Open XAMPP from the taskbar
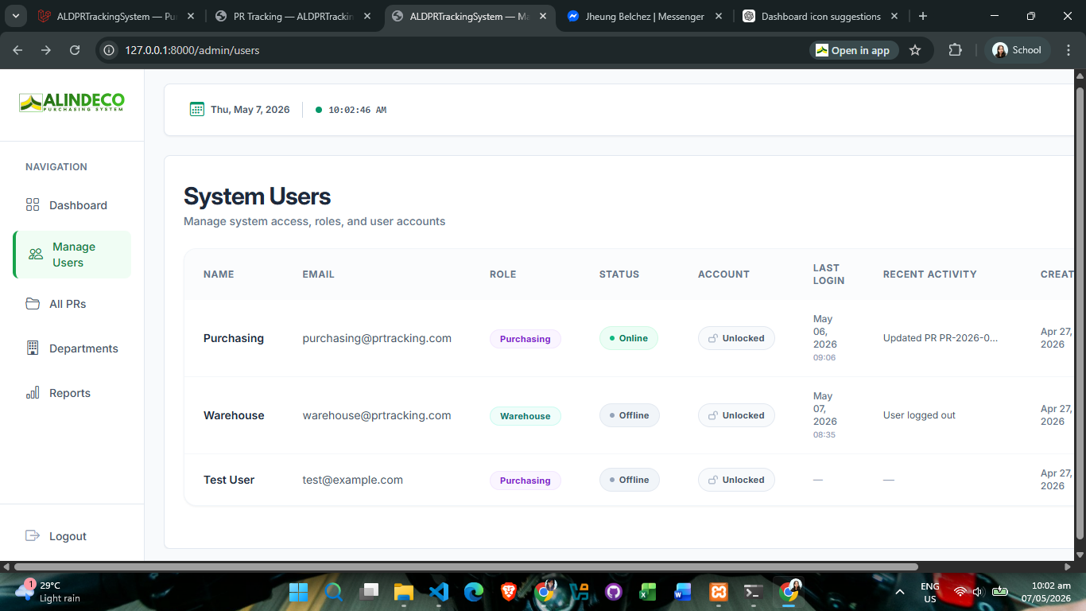This screenshot has width=1086, height=611. (719, 592)
